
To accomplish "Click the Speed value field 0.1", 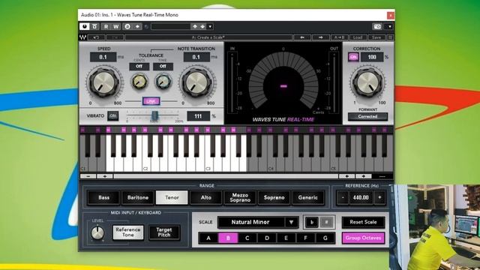I will click(103, 57).
